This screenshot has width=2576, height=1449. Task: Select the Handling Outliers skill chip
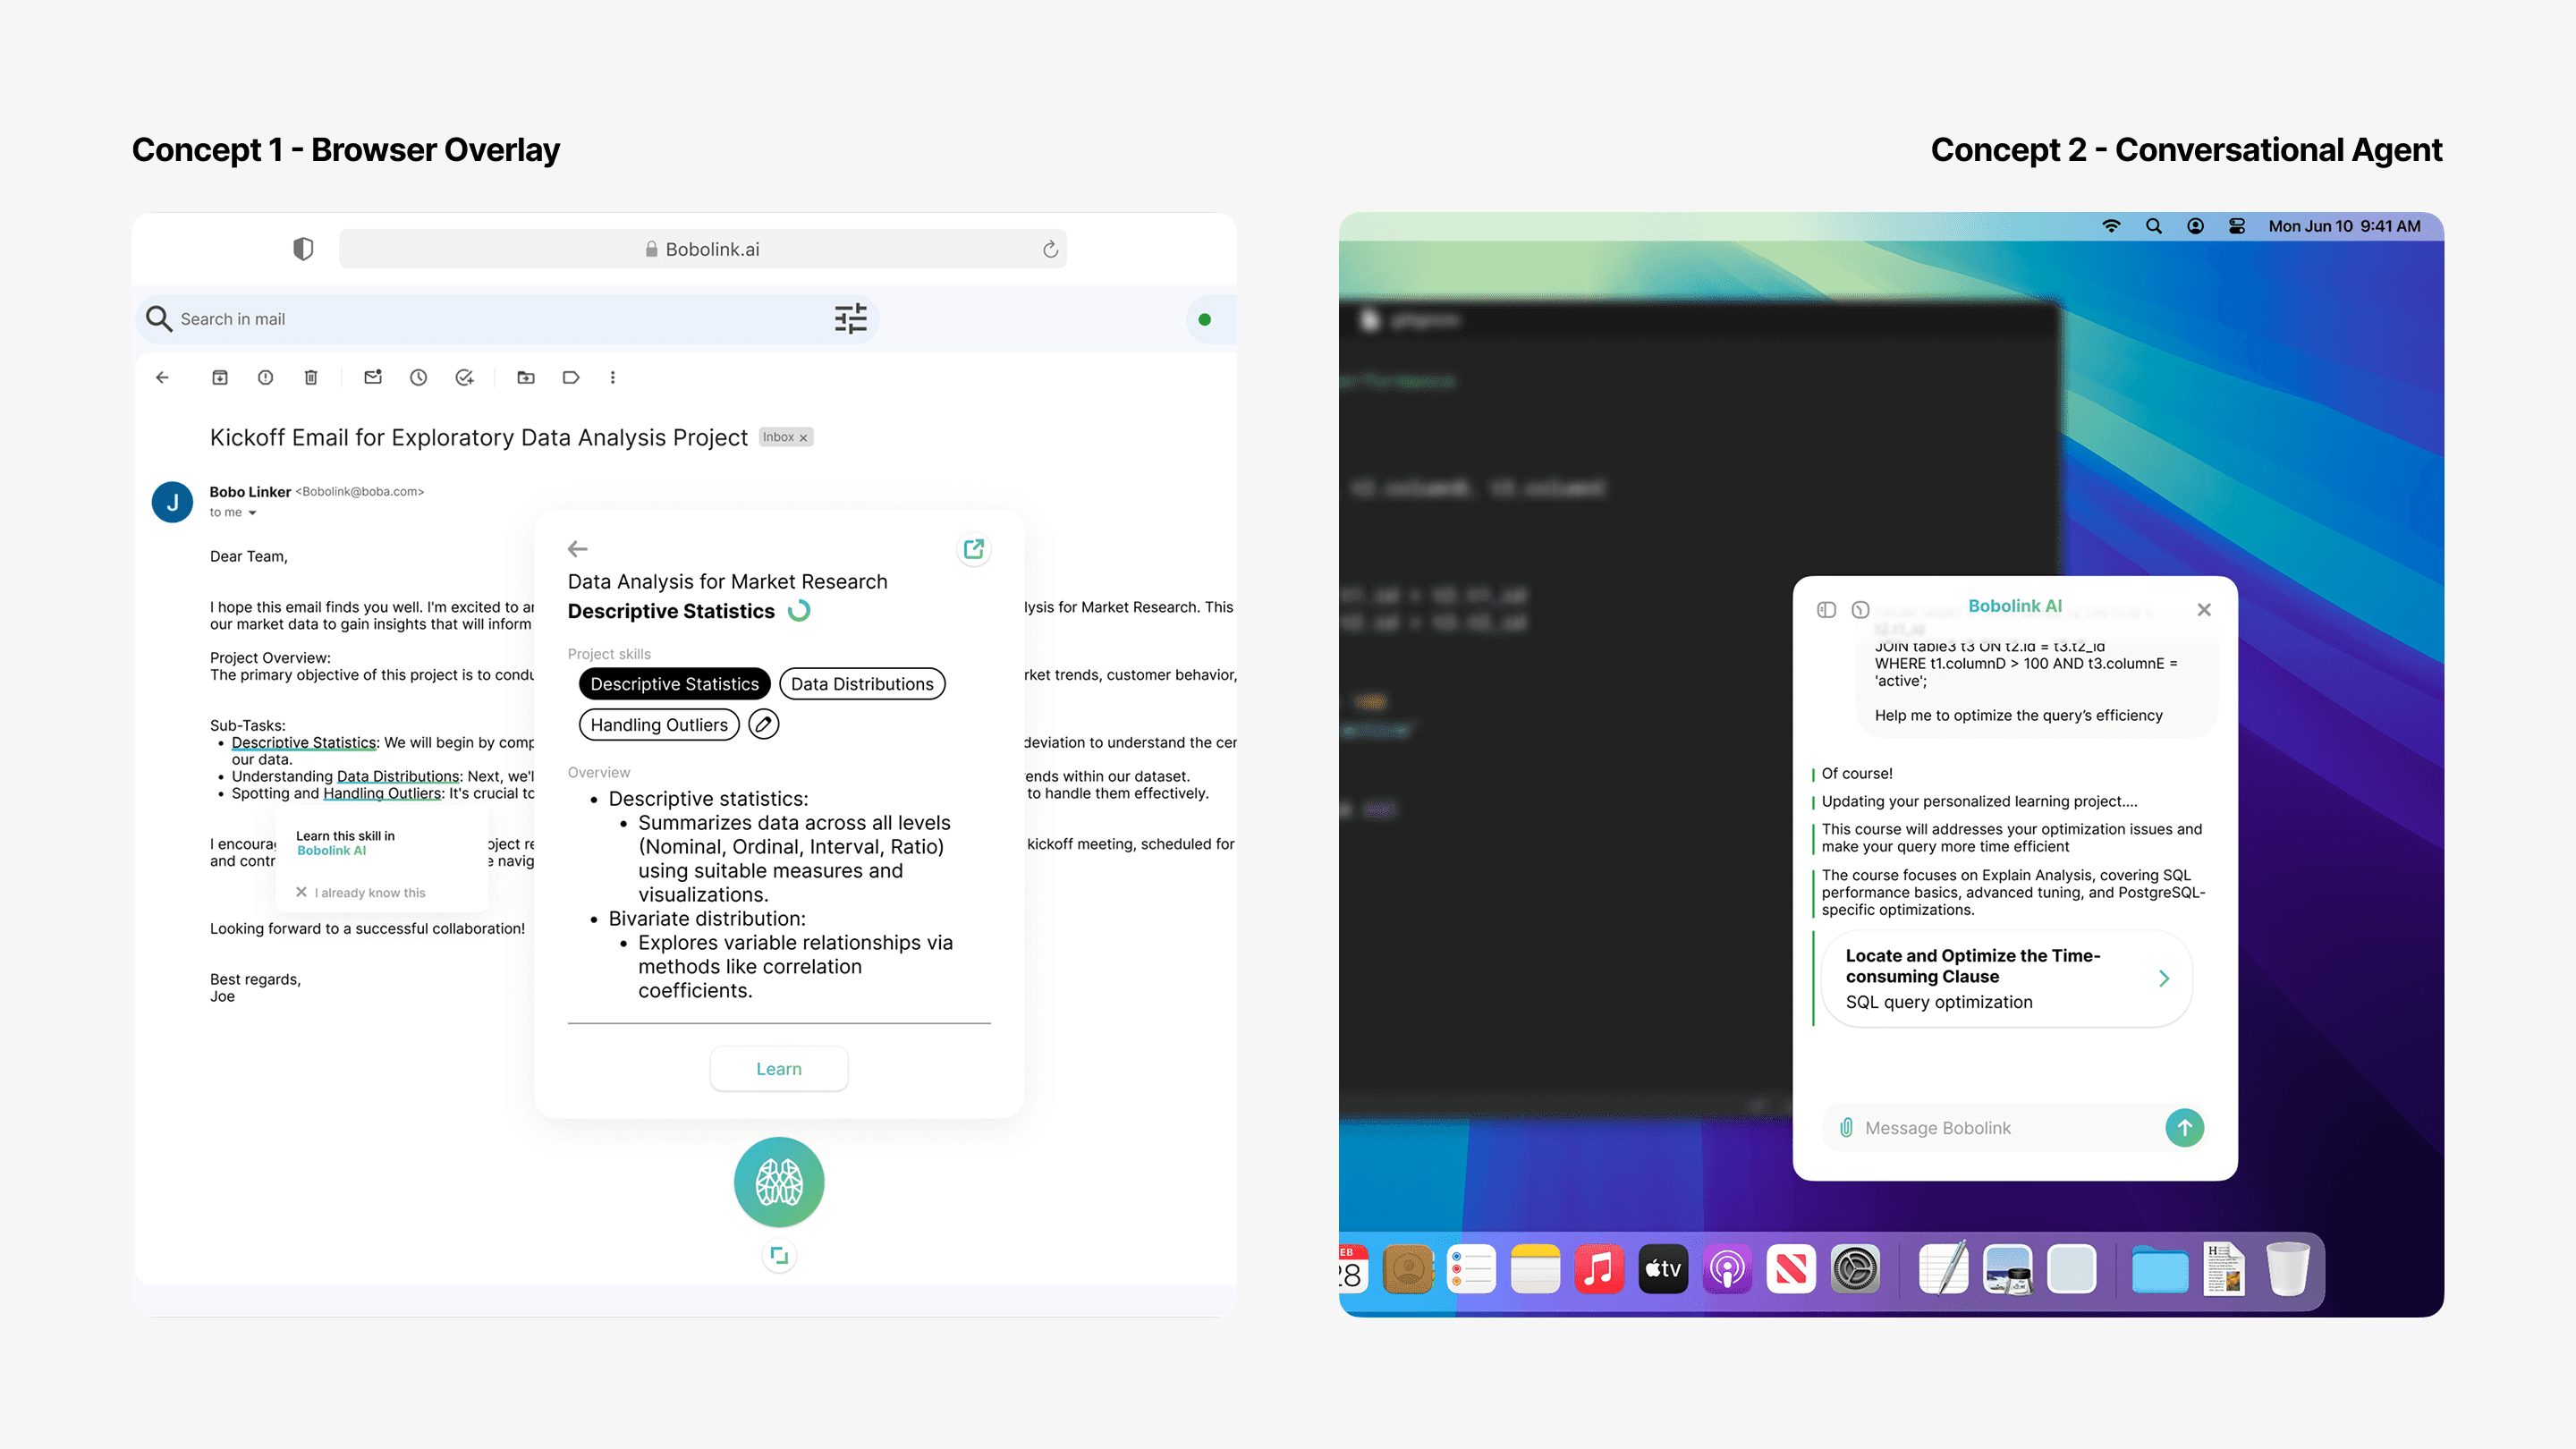pyautogui.click(x=658, y=725)
